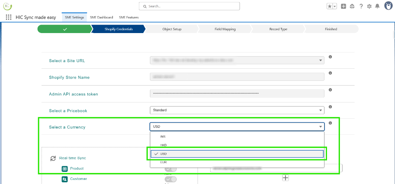Click info icon beside Select a Currency

point(330,123)
